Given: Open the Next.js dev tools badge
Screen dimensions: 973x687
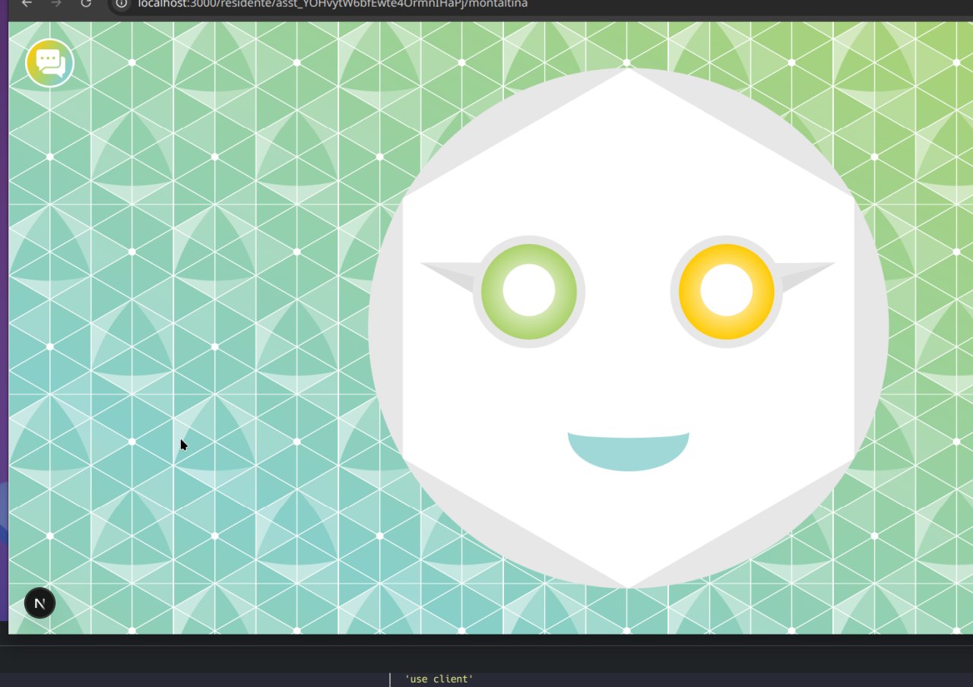Looking at the screenshot, I should [40, 603].
